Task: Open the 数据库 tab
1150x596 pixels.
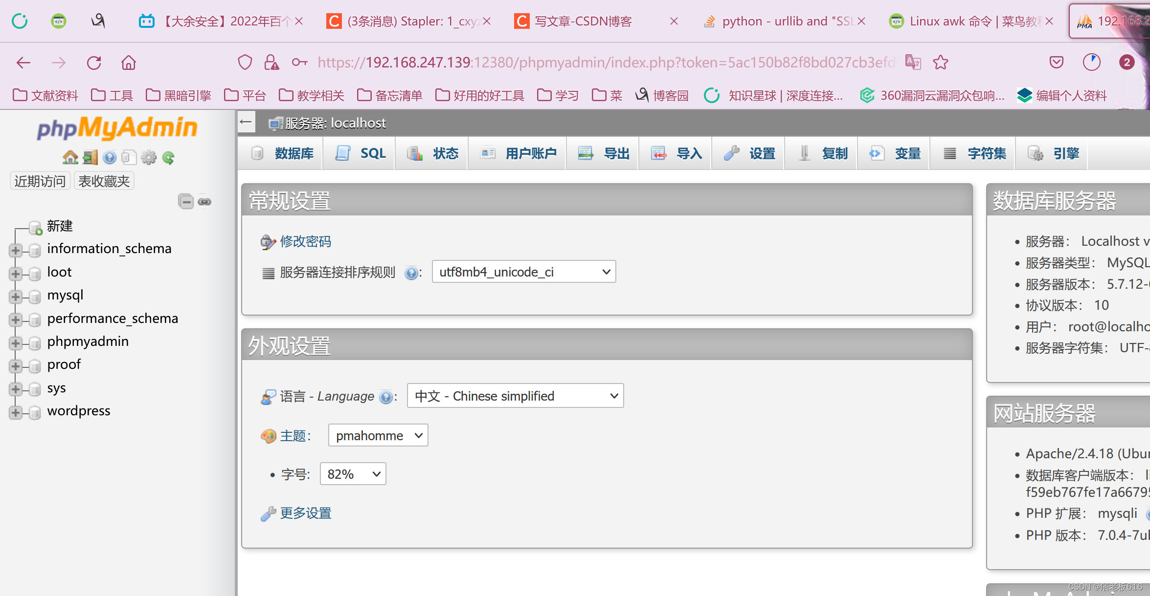Action: 280,153
